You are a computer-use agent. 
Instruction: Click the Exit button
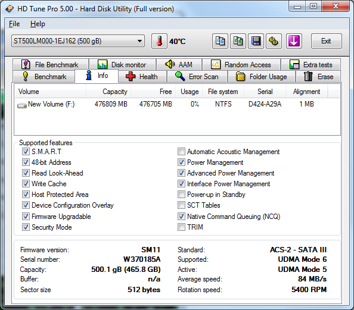[x=326, y=41]
